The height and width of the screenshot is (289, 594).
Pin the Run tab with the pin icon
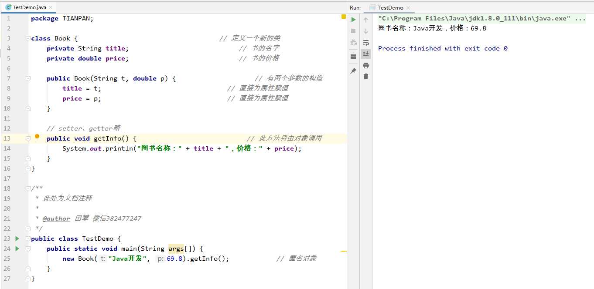pyautogui.click(x=353, y=71)
